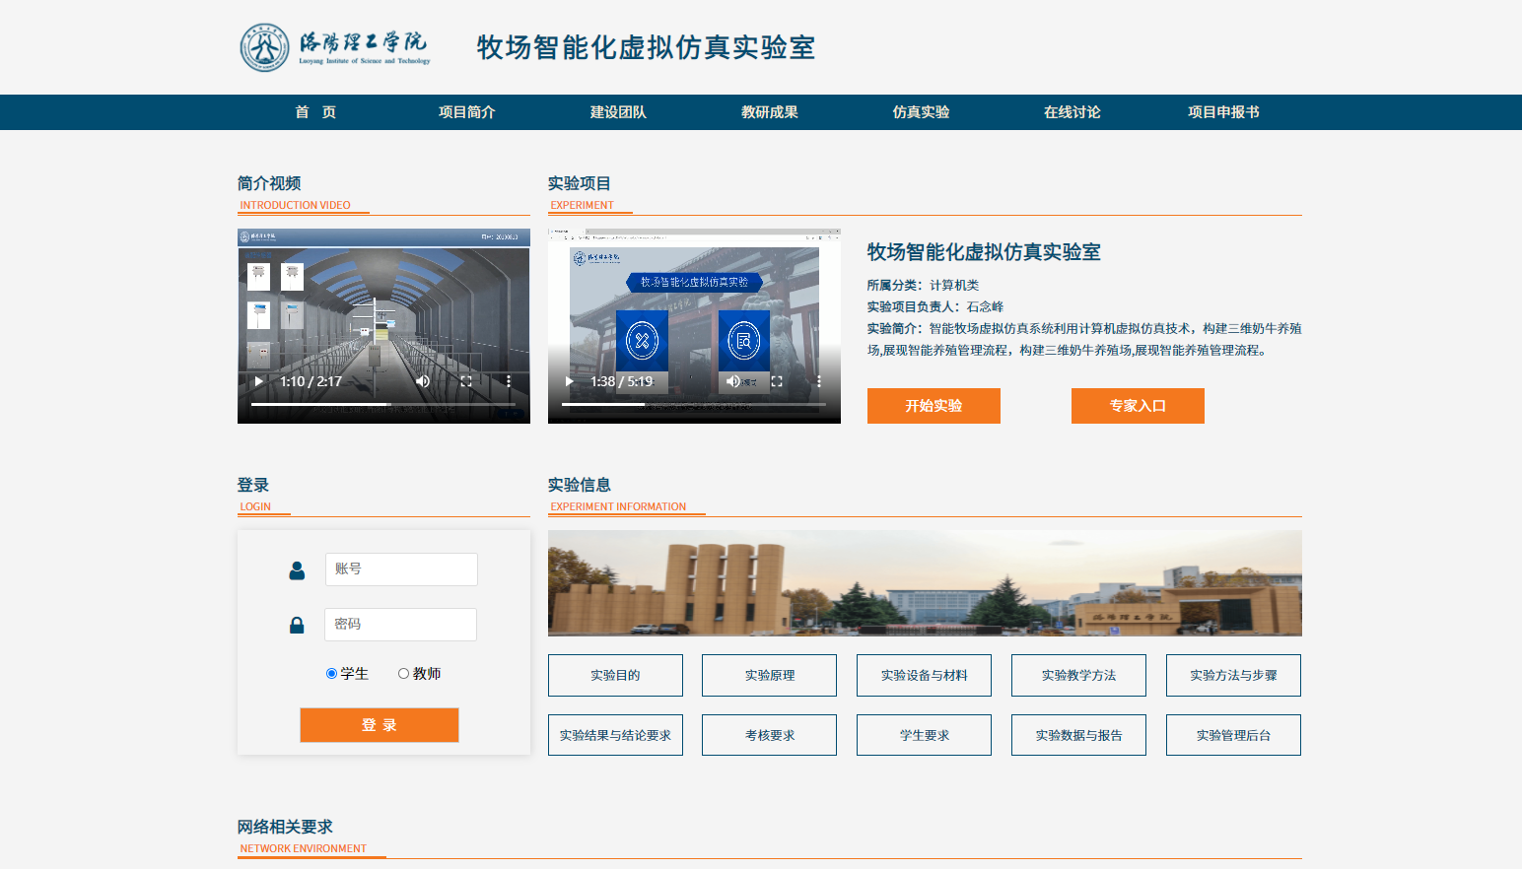Open the 在线讨论 navigation item
The width and height of the screenshot is (1522, 869).
click(x=1072, y=112)
